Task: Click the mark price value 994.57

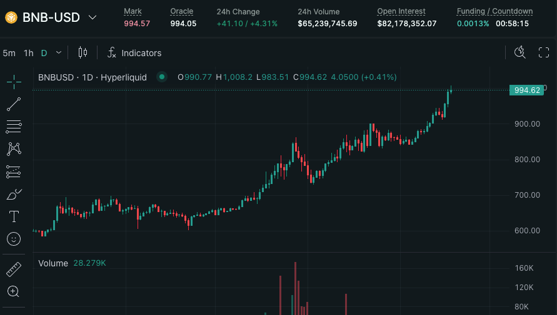Action: pos(137,24)
